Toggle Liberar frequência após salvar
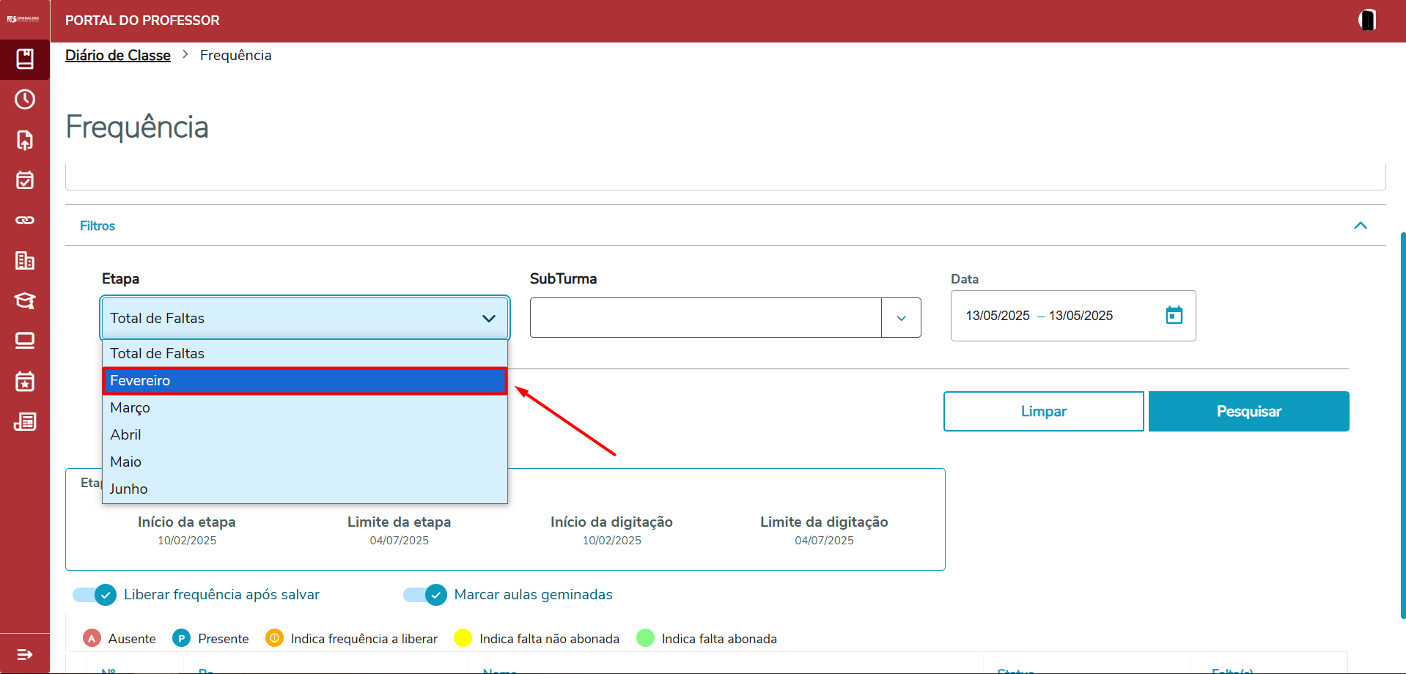Screen dimensions: 1406x674 pos(95,595)
